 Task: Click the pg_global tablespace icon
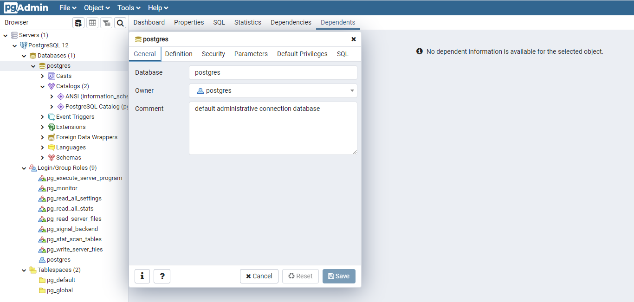pyautogui.click(x=42, y=290)
